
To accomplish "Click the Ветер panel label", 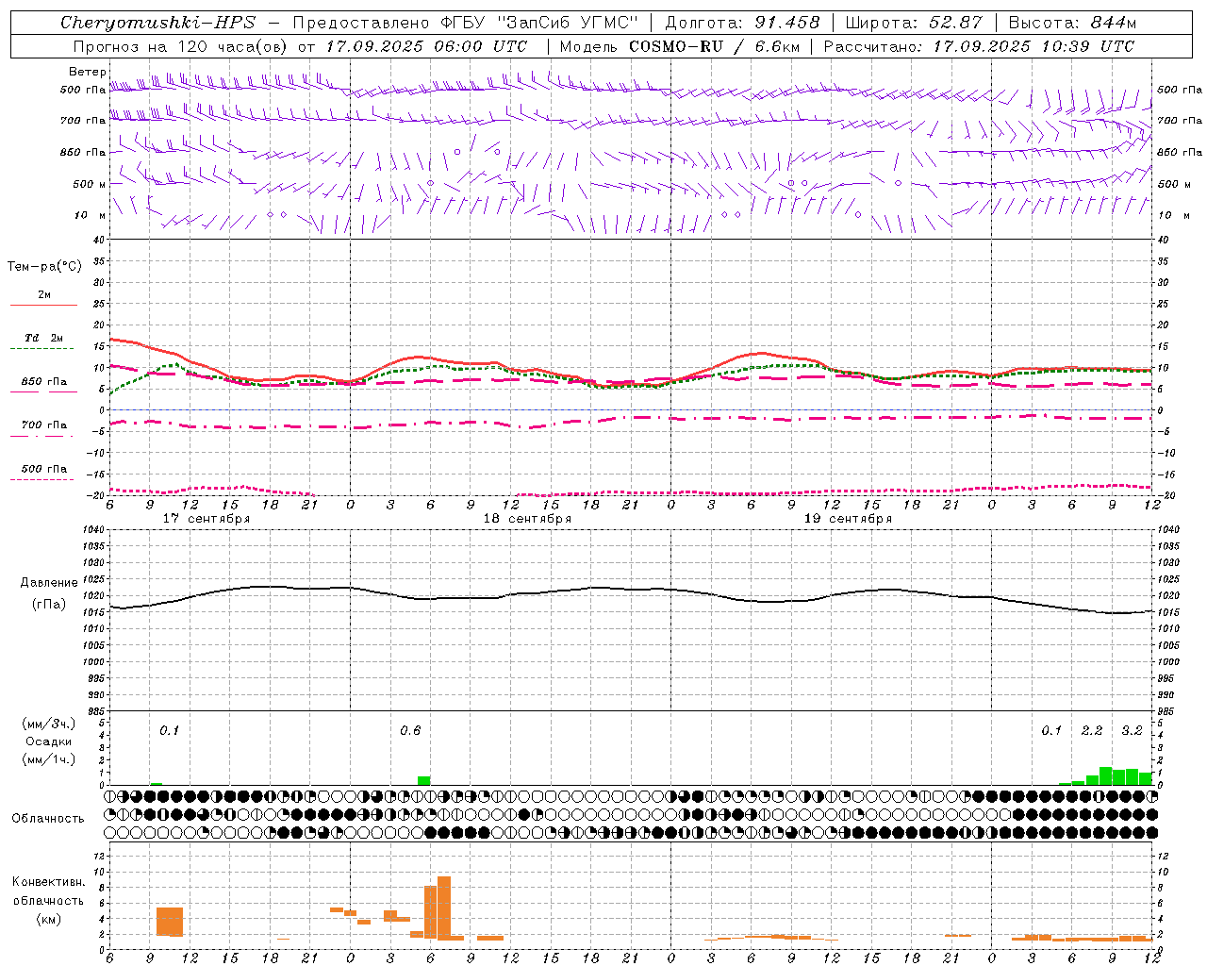I will [88, 72].
